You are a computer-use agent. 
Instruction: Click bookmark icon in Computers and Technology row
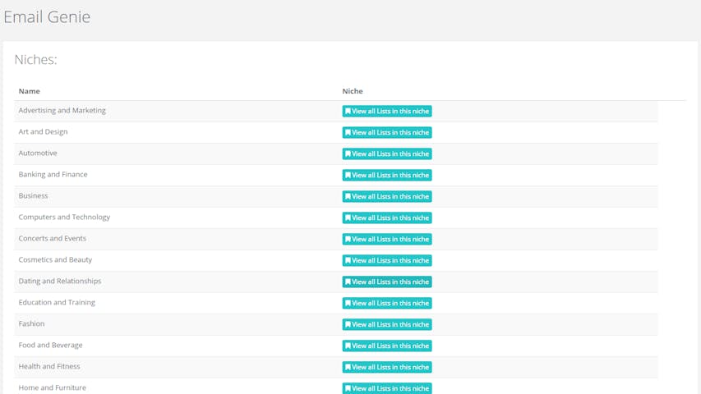coord(348,218)
